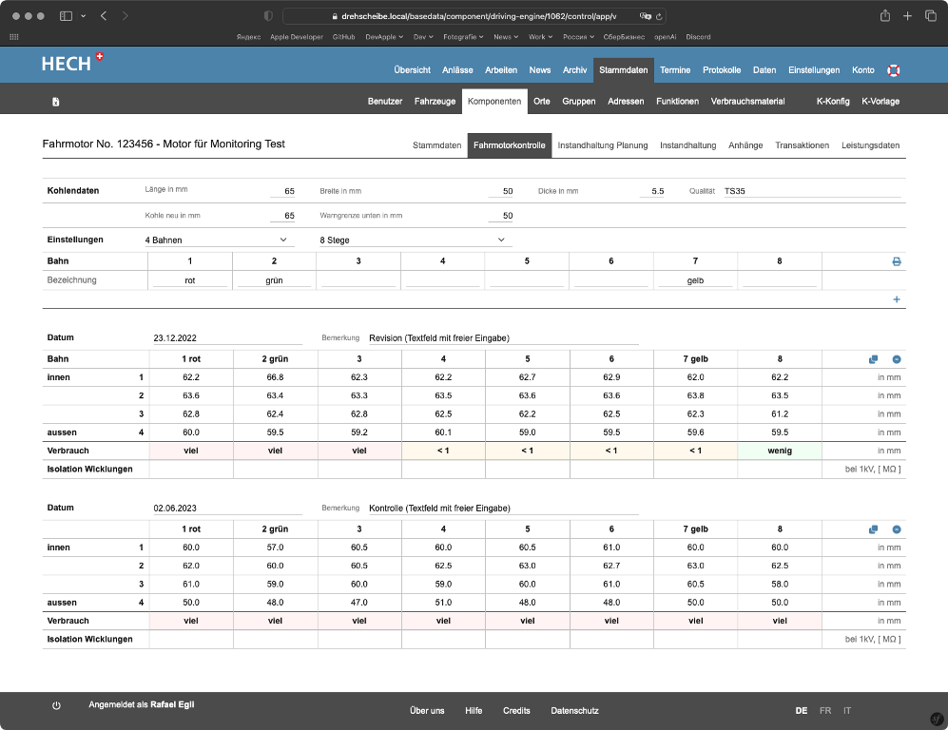This screenshot has height=730, width=948.
Task: Open the document icon in the sub-navigation
Action: [x=55, y=102]
